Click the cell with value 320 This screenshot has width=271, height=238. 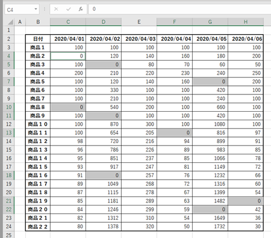[x=139, y=227]
